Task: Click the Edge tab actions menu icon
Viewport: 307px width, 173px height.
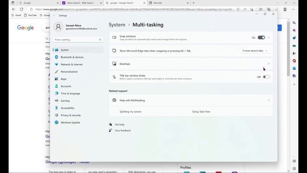Action: coord(13,3)
